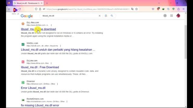193x108 pixels.
Task: Search by image with Google Lens icon
Action: coord(106,16)
